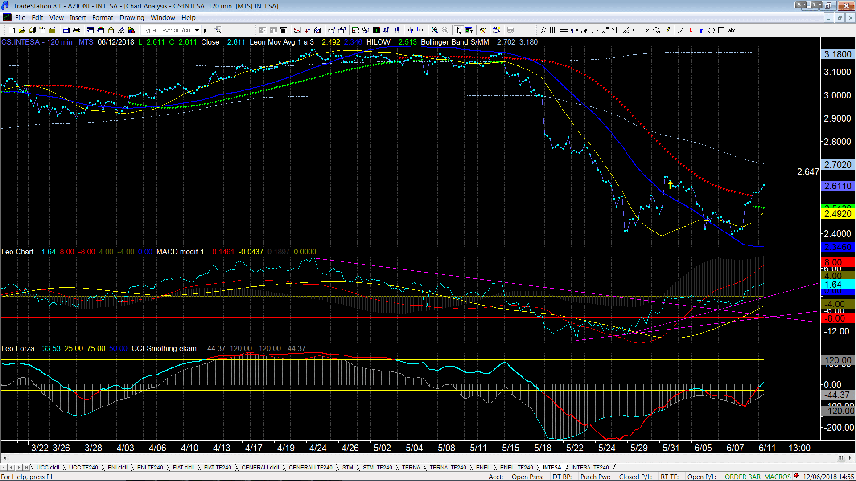The height and width of the screenshot is (481, 856).
Task: Select the candlestick chart style icon
Action: (396, 30)
